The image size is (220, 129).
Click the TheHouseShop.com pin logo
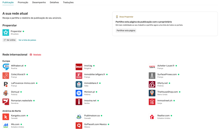tap(152, 93)
